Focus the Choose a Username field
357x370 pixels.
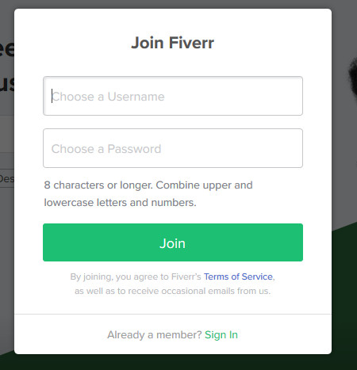173,96
